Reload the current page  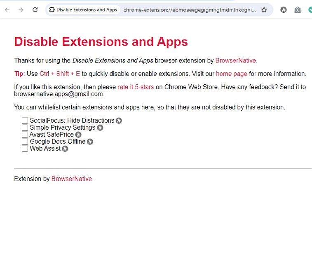(x=35, y=9)
